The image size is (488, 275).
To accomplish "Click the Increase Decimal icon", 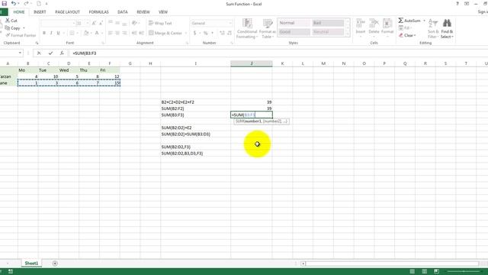I will point(222,33).
